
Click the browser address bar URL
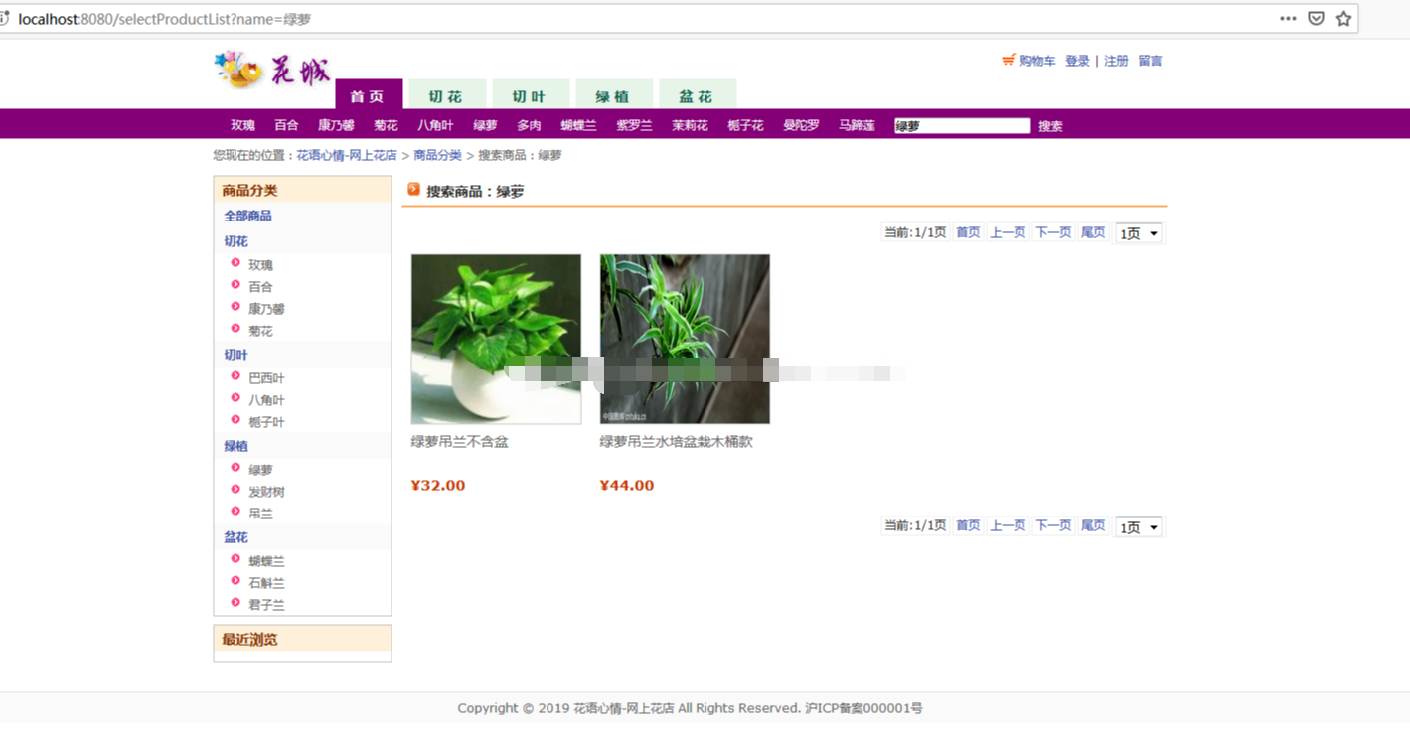click(164, 18)
